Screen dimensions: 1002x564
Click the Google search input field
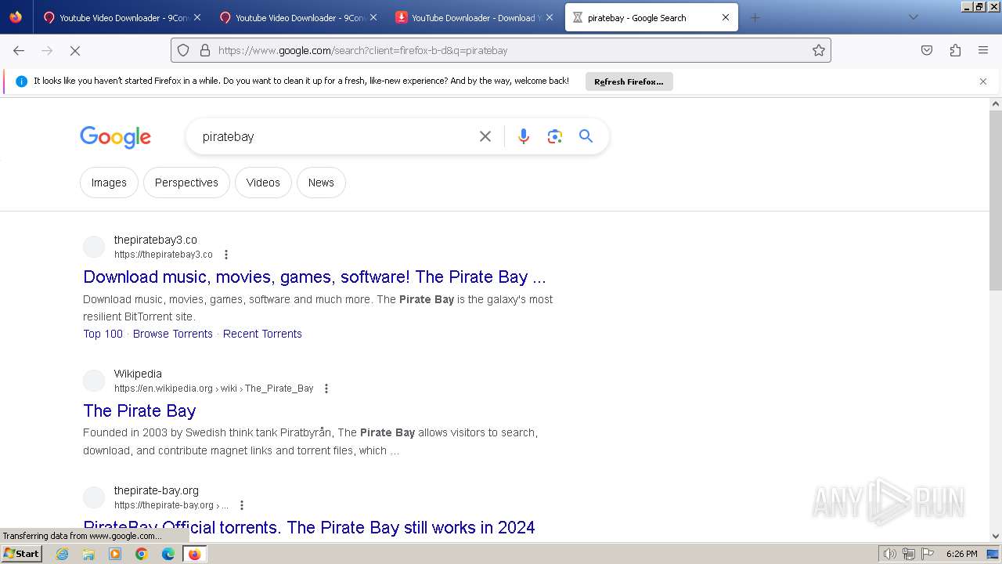click(335, 136)
